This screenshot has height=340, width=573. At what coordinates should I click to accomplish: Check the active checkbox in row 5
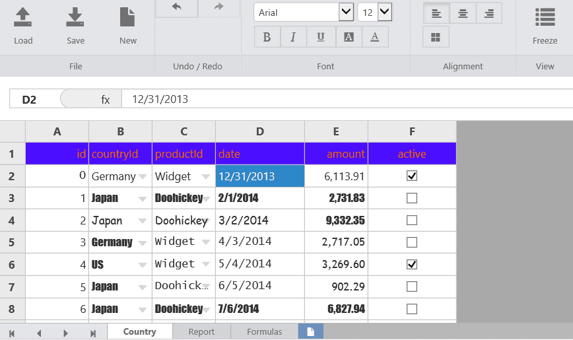(x=412, y=242)
